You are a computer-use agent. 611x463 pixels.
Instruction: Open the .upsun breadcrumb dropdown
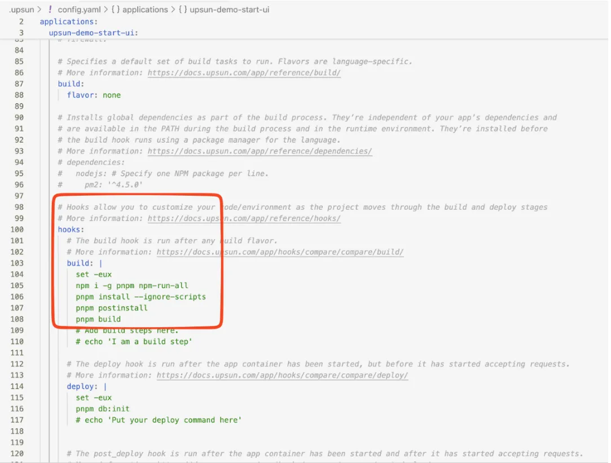21,9
